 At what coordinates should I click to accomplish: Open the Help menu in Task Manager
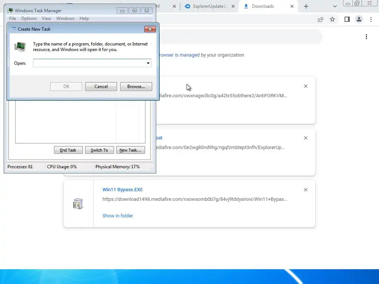point(84,18)
